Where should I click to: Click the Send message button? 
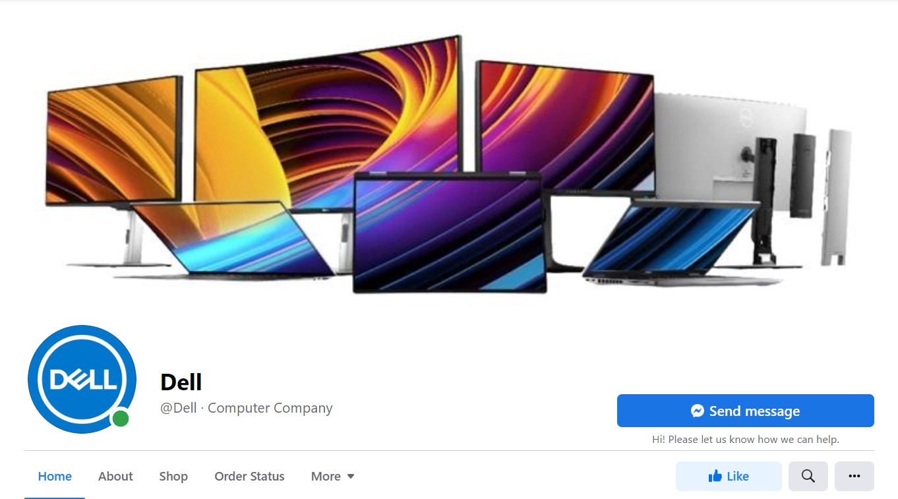coord(745,411)
